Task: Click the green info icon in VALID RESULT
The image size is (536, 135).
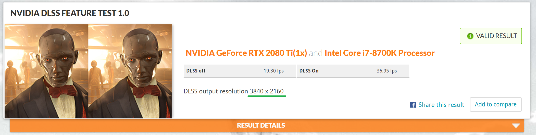Action: pos(470,36)
